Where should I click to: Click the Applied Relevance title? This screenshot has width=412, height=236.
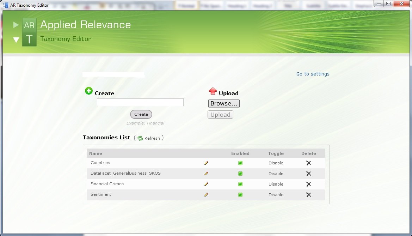click(x=85, y=25)
